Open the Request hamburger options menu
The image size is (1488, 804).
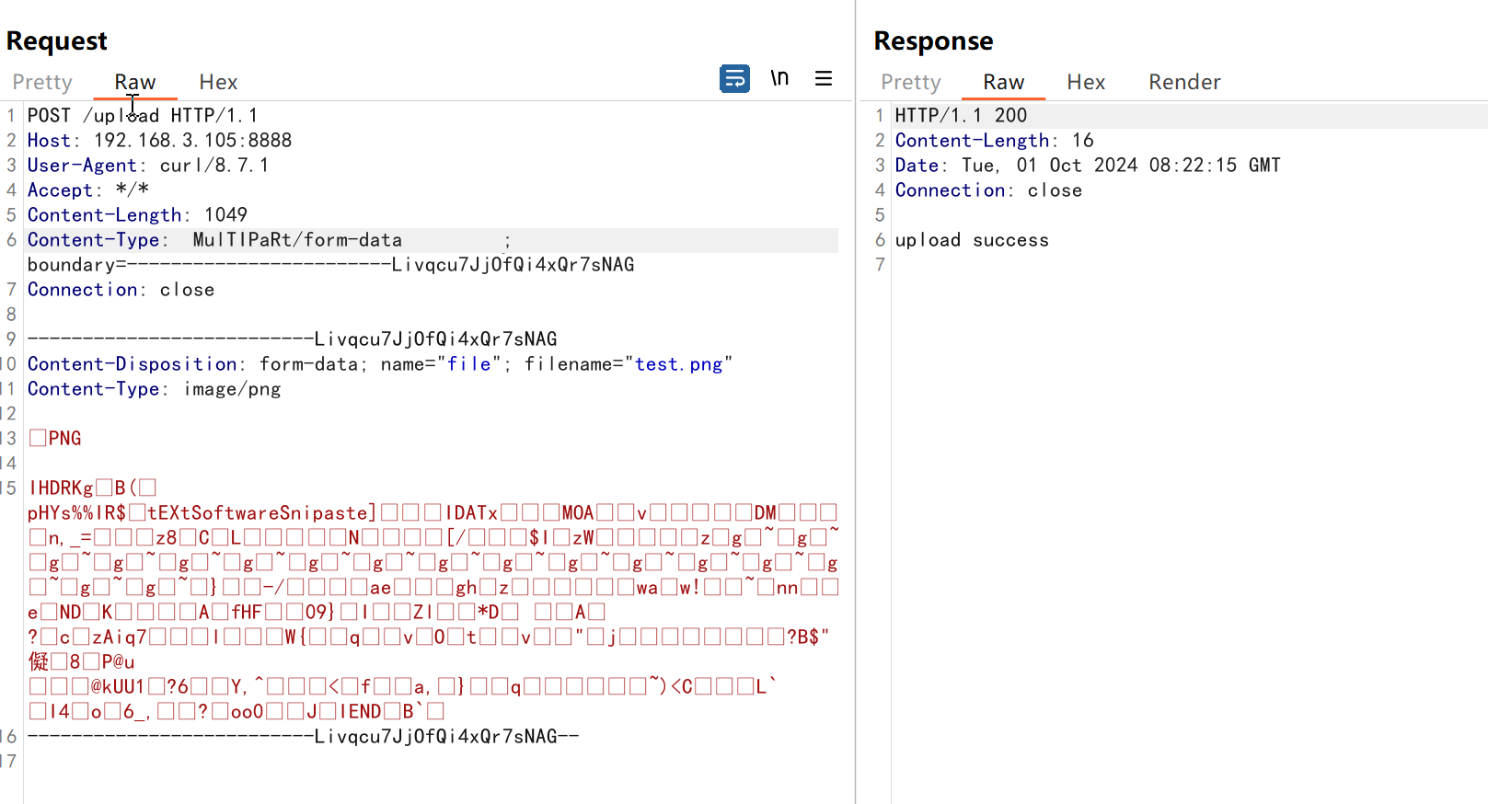[824, 79]
